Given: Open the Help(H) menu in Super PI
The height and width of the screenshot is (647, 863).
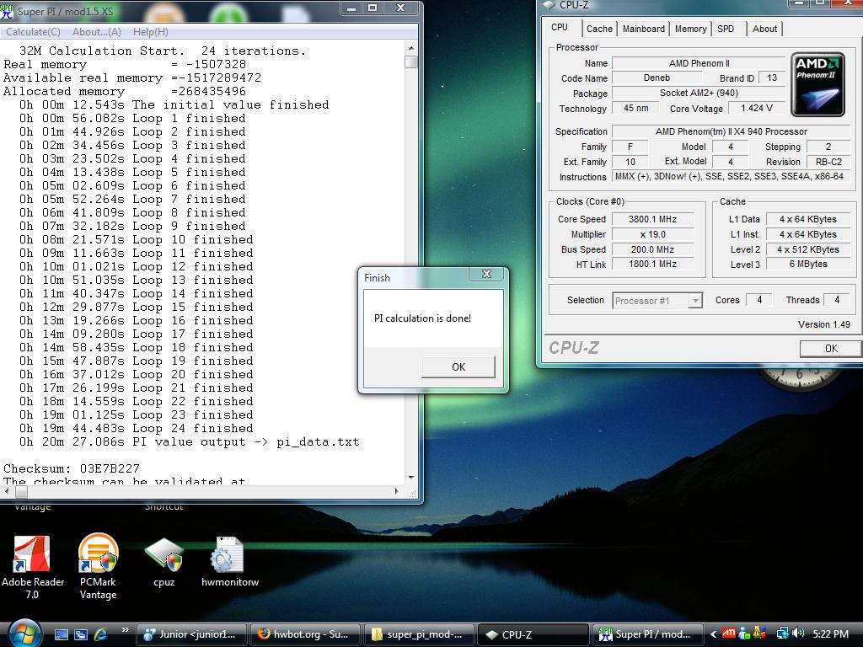Looking at the screenshot, I should point(151,32).
